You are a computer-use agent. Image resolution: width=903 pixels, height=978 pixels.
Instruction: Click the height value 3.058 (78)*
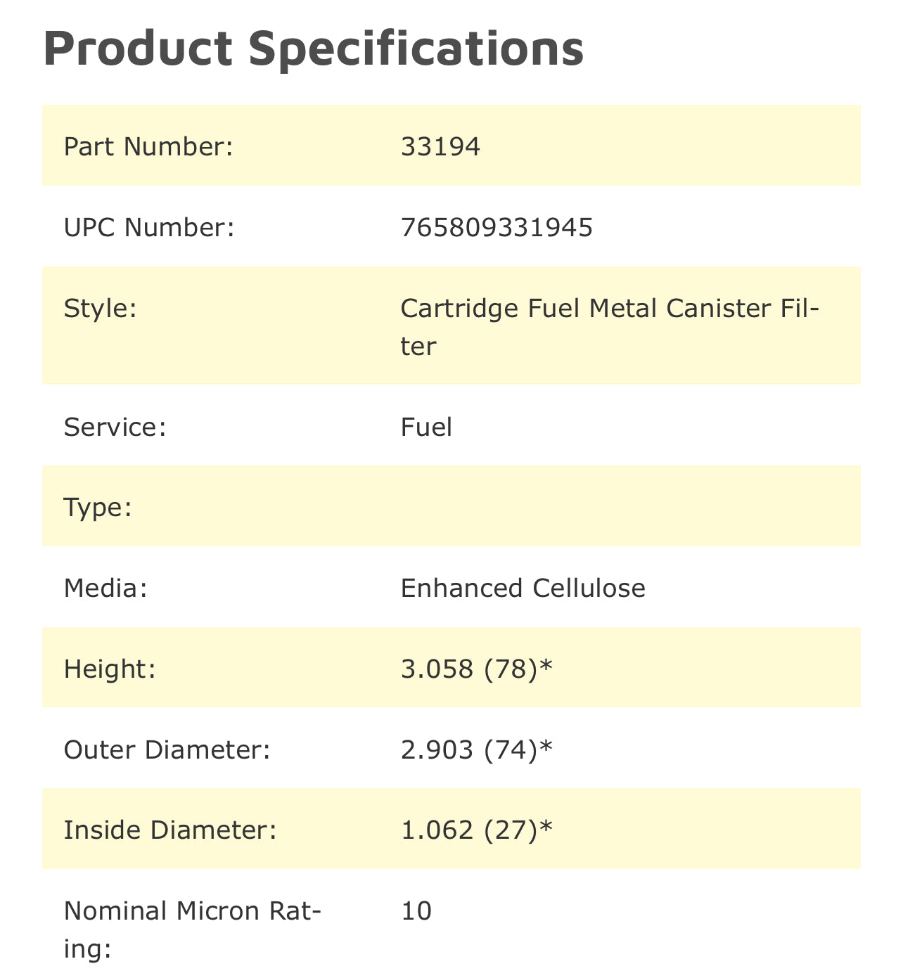[477, 669]
